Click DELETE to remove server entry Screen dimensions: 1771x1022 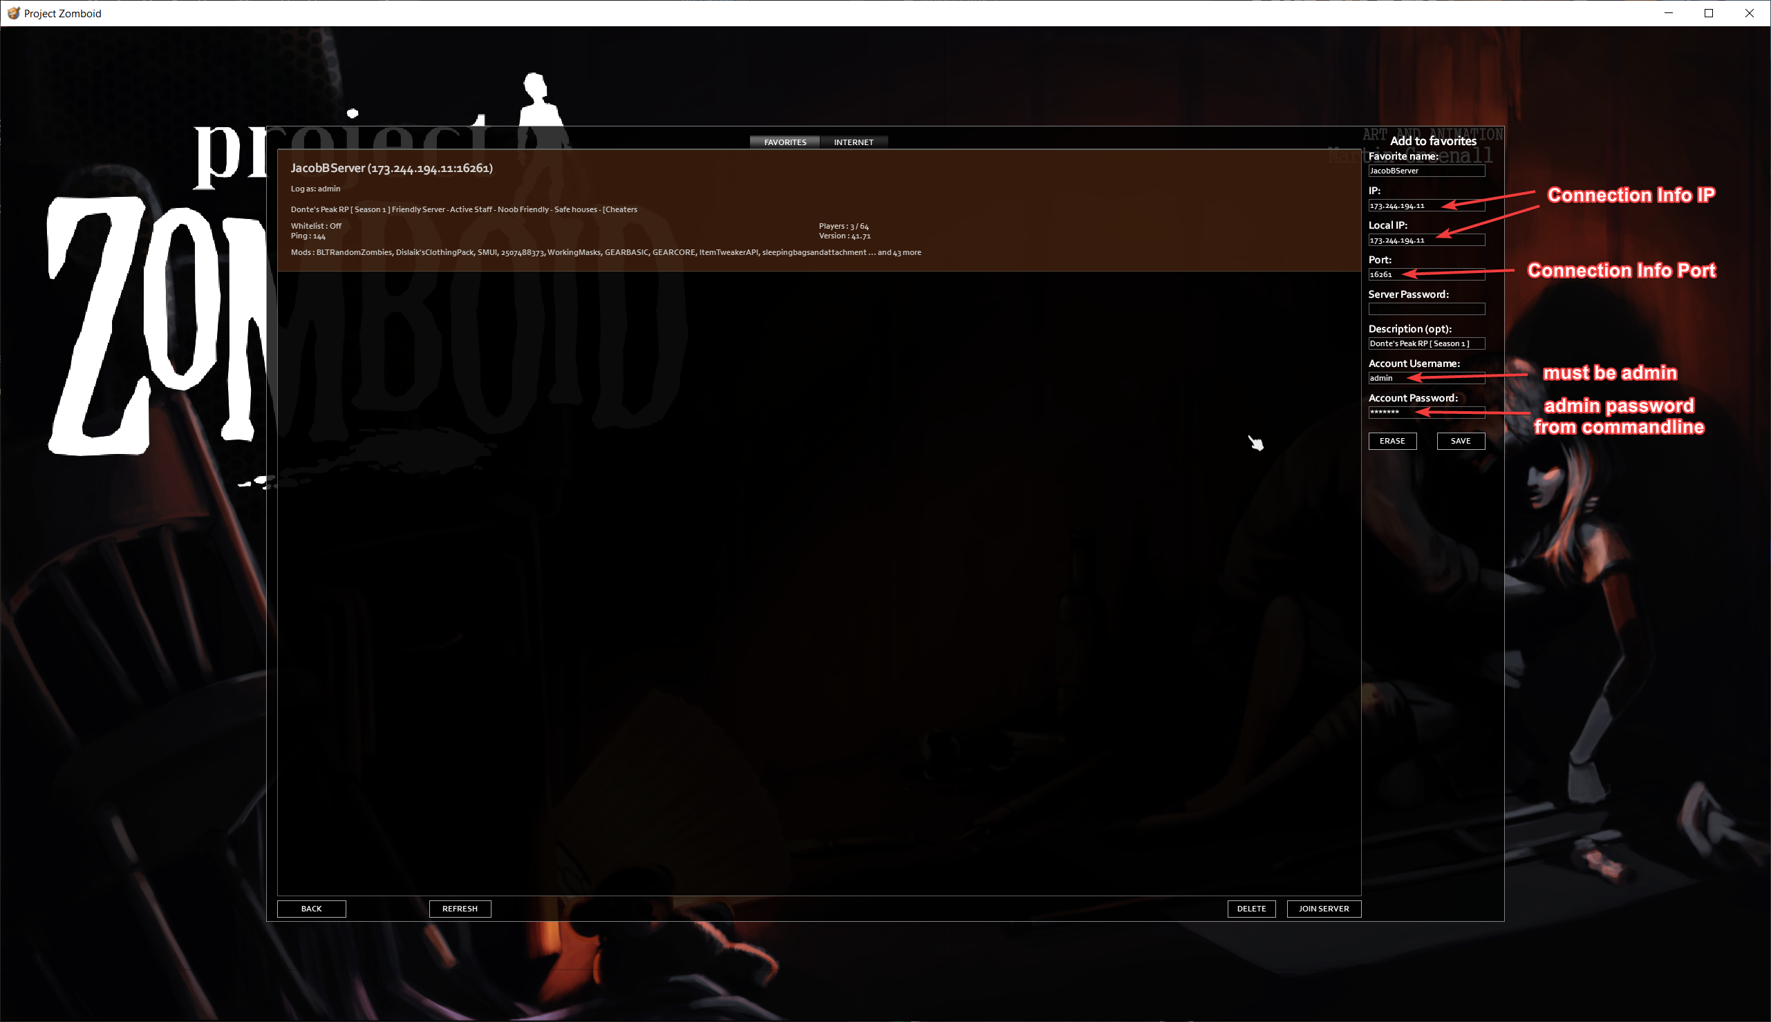pos(1251,907)
